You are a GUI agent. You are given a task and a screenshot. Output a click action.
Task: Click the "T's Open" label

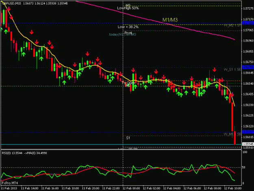click(x=128, y=83)
